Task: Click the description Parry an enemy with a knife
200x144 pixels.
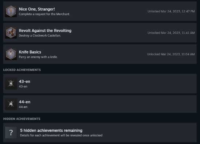Action: [x=38, y=57]
